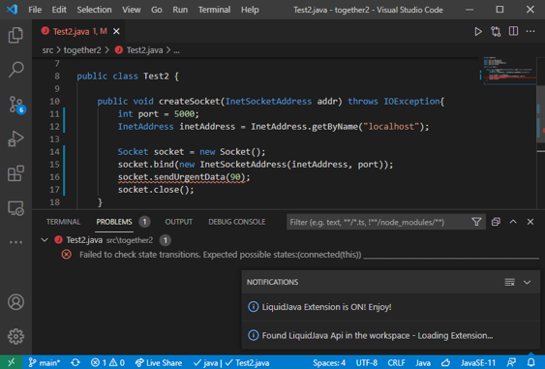Image resolution: width=545 pixels, height=369 pixels.
Task: Open the Run menu
Action: pyautogui.click(x=180, y=10)
